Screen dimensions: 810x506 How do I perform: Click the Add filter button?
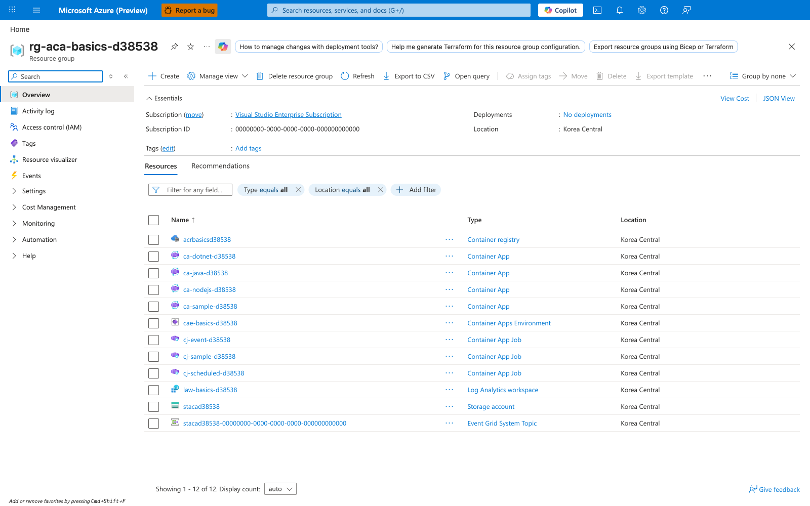pos(416,190)
